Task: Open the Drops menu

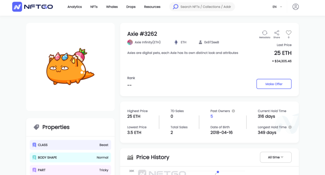Action: point(131,7)
